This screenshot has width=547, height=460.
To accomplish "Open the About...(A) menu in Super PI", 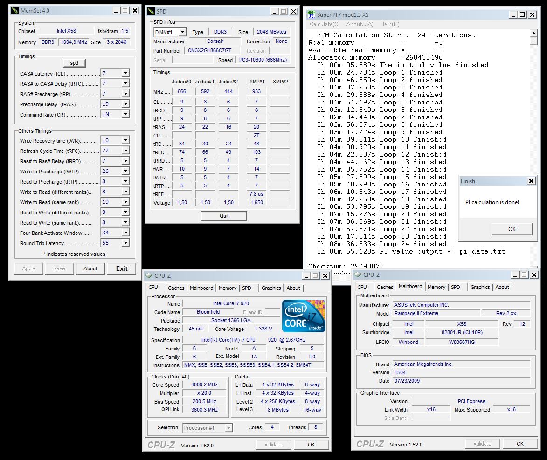I will [360, 24].
